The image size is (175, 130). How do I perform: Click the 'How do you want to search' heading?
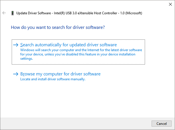click(x=58, y=27)
